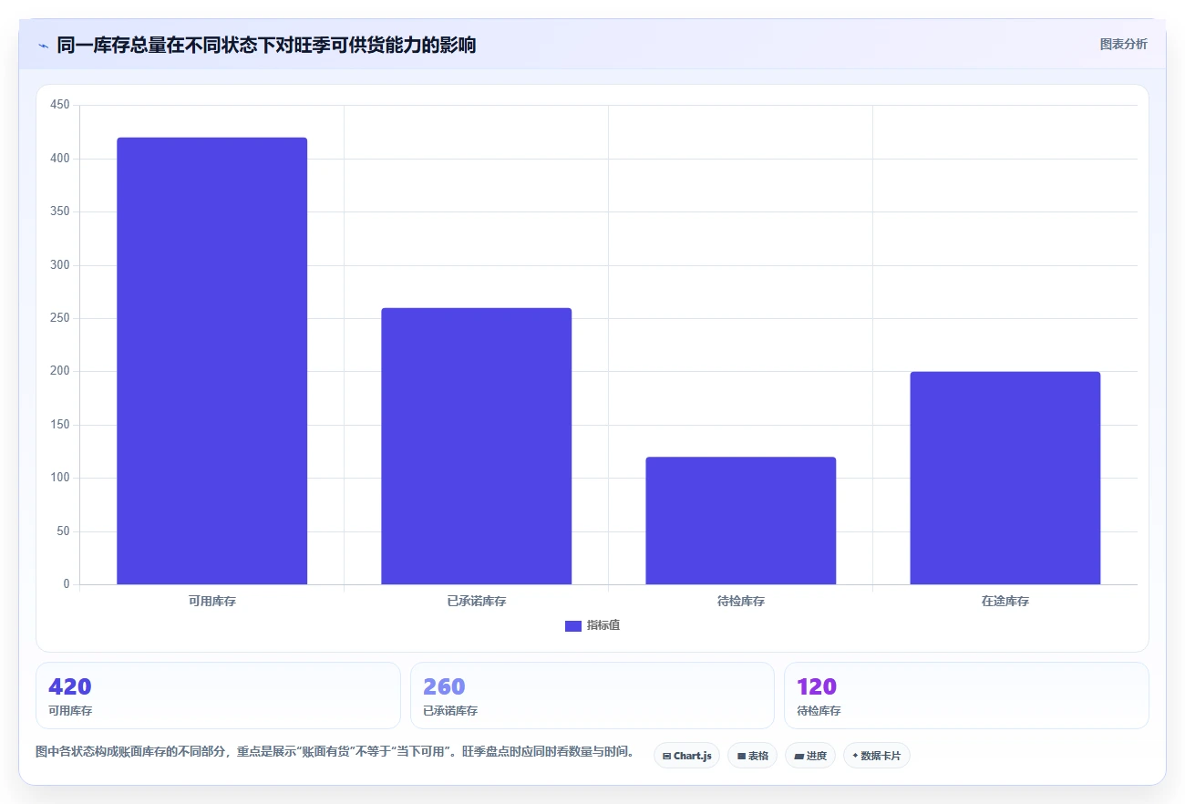
Task: Click the 已承诺库存 x-axis label
Action: click(476, 602)
